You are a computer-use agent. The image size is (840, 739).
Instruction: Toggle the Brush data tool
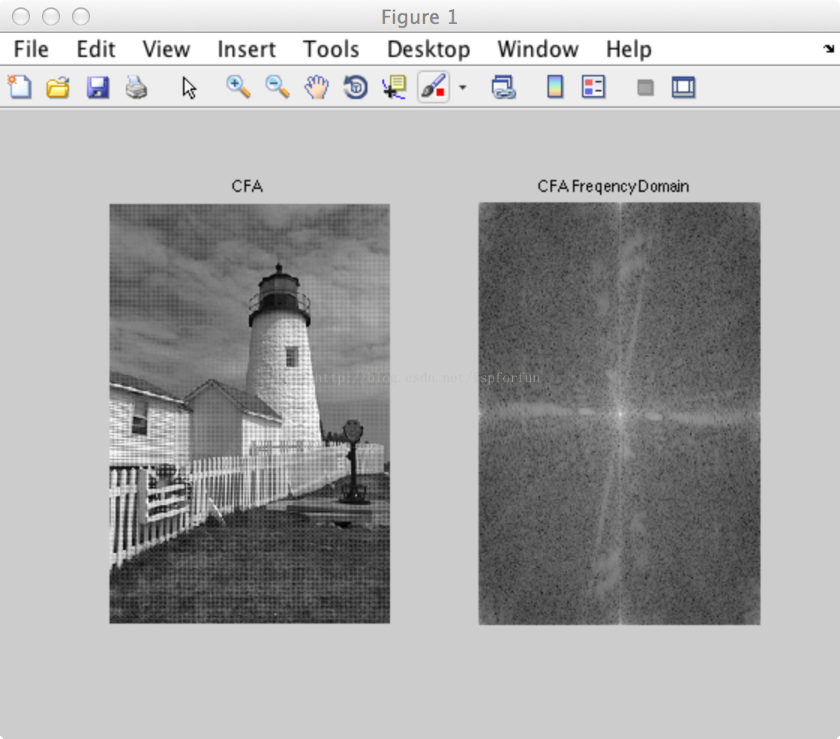point(433,87)
